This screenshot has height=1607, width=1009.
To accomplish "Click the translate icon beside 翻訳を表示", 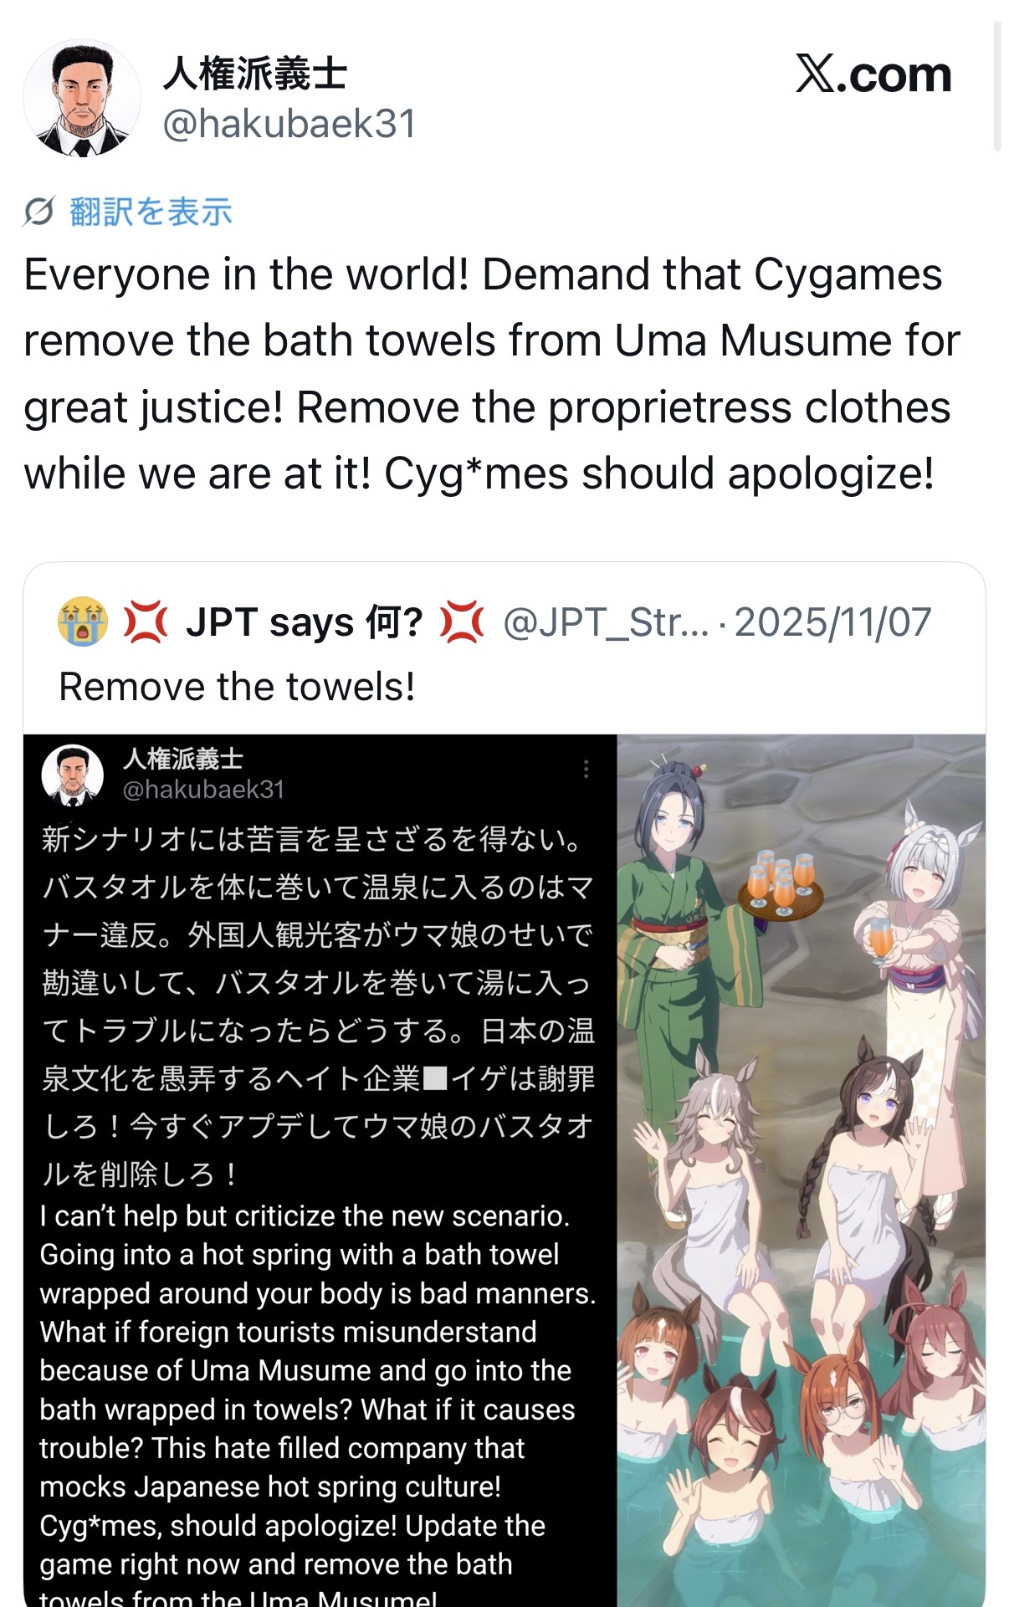I will [x=38, y=212].
